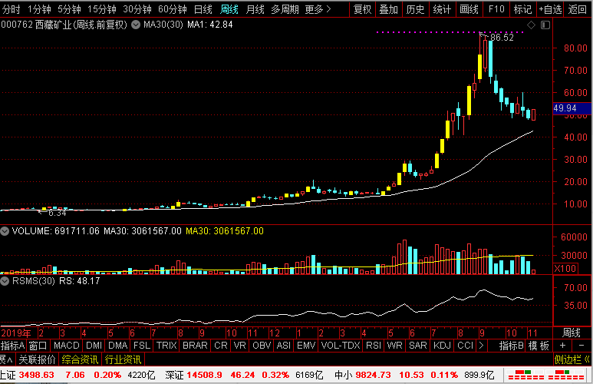Open the RSMS(30) indicator dropdown arrow
593x384 pixels.
tap(5, 280)
